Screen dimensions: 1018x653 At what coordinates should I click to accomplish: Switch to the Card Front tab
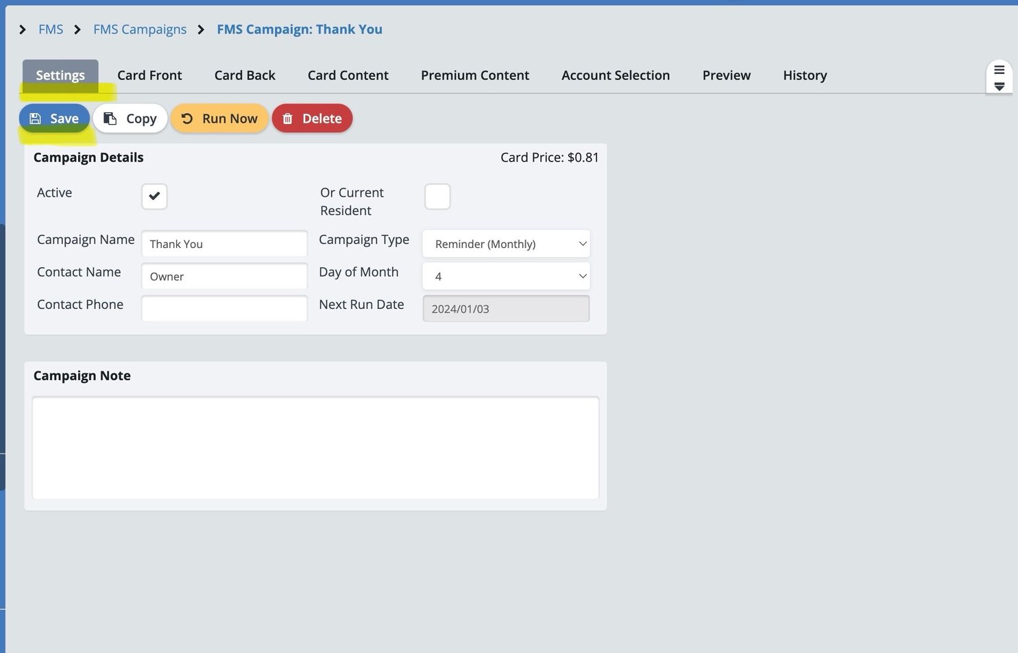[x=149, y=75]
